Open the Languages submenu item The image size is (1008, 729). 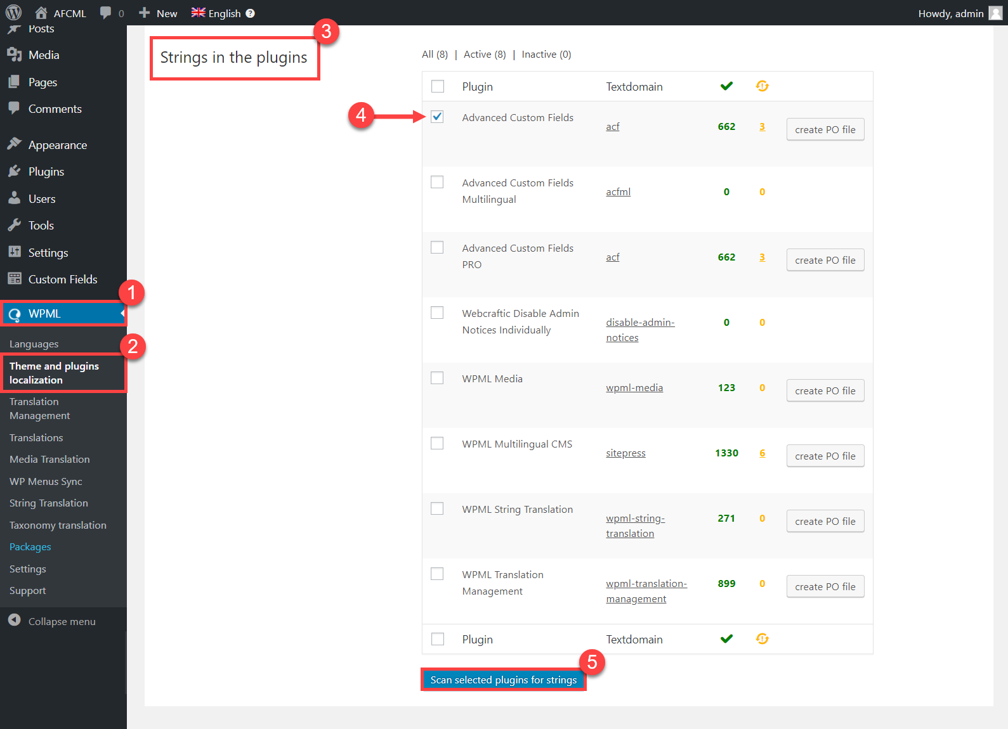(x=34, y=344)
